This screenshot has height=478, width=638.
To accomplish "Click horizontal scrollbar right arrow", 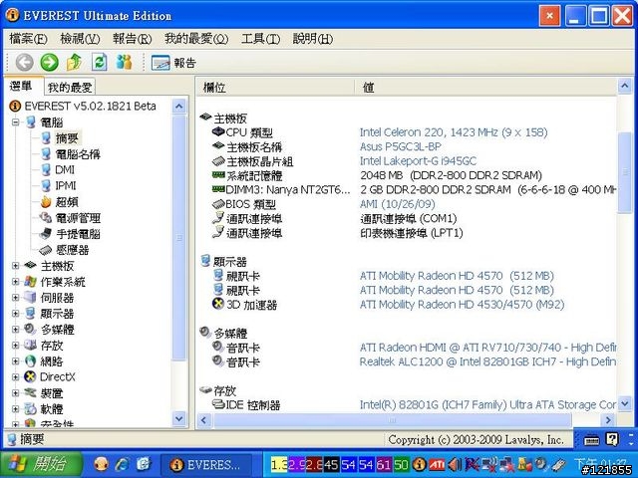I will pos(608,420).
